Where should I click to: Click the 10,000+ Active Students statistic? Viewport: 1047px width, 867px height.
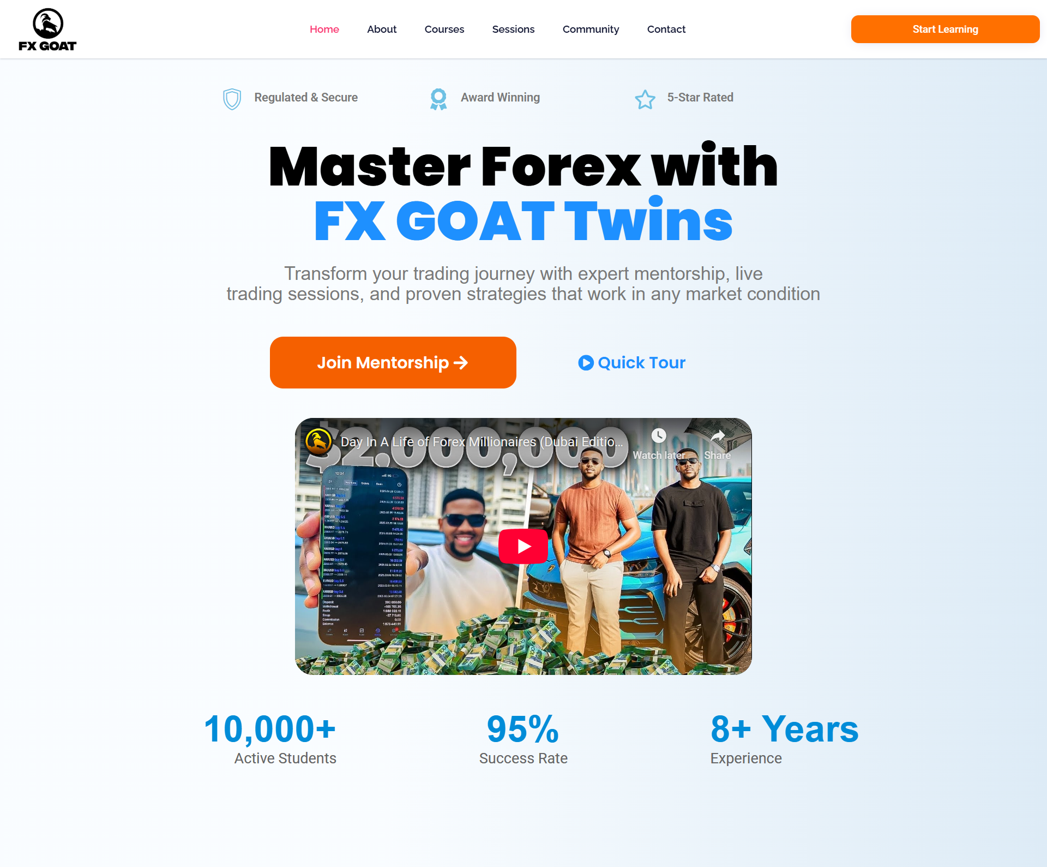click(270, 739)
